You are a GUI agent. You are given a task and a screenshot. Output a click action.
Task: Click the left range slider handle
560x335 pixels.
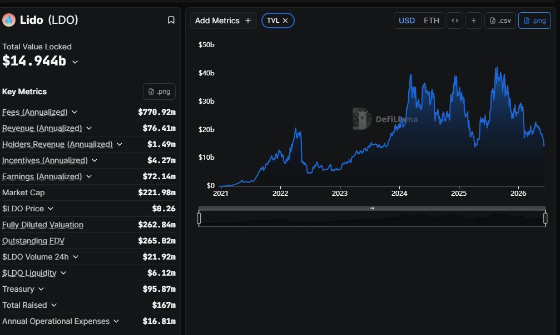click(x=199, y=218)
